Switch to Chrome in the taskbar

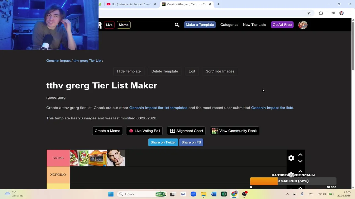pyautogui.click(x=234, y=194)
